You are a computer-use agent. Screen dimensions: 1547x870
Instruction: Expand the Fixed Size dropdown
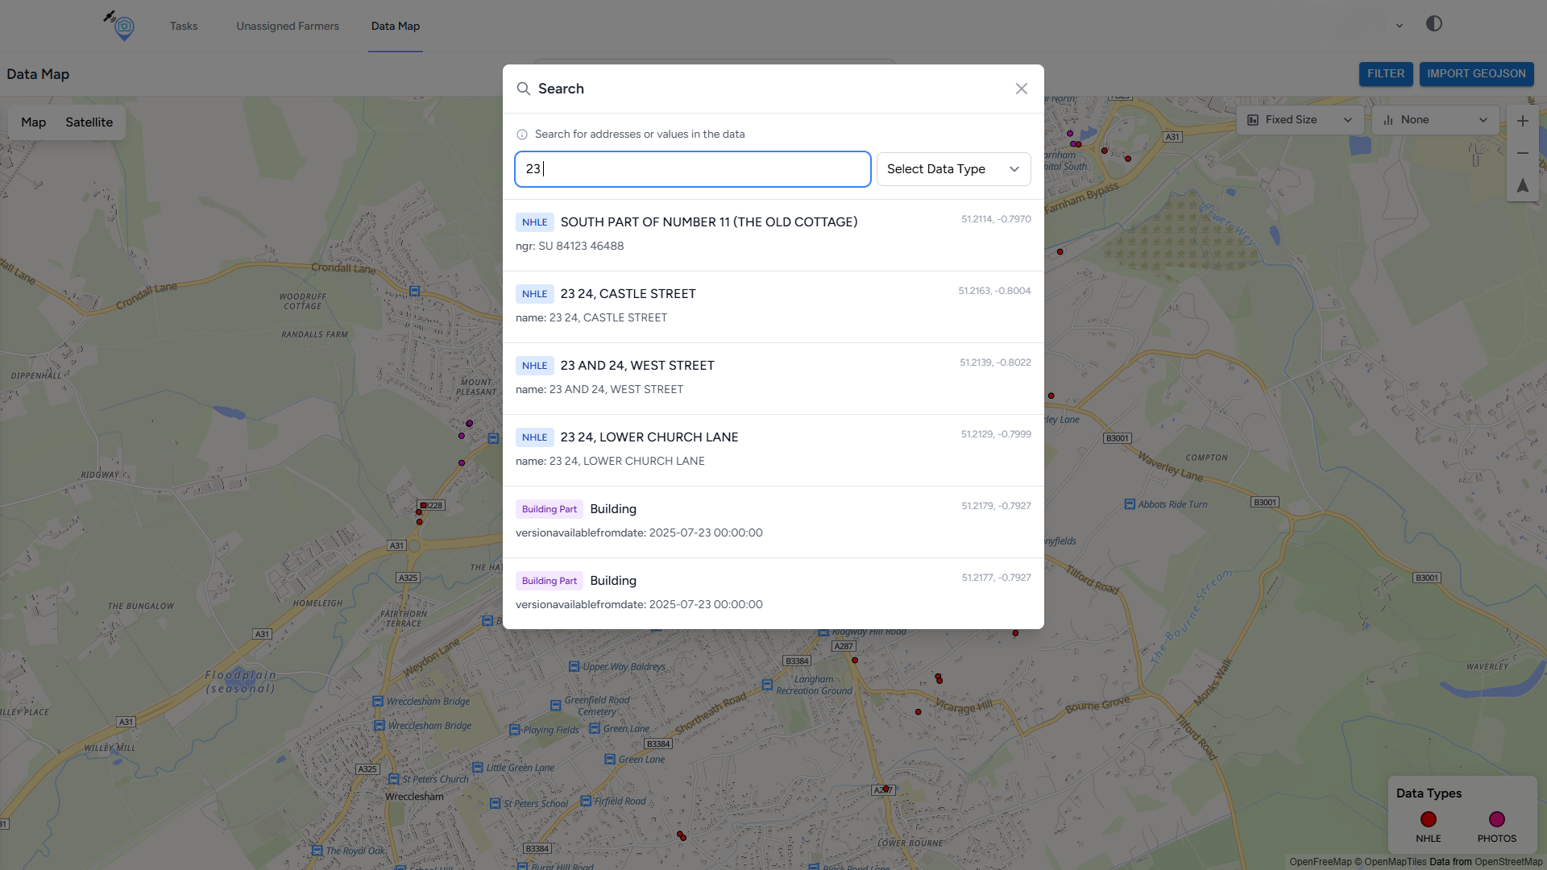pyautogui.click(x=1299, y=120)
